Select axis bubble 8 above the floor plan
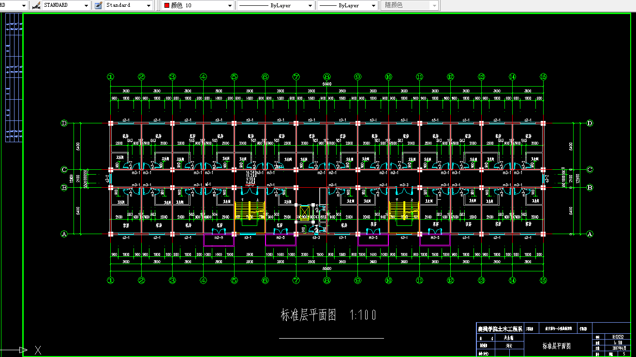Image resolution: width=636 pixels, height=357 pixels. pos(327,76)
